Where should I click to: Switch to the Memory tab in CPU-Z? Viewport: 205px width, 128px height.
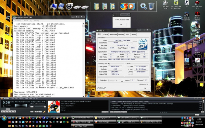tap(121, 34)
